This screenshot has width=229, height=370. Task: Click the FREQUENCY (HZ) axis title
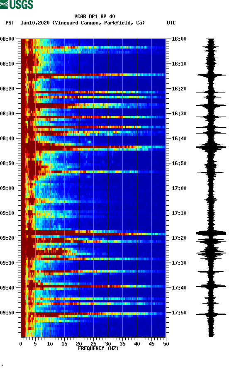pyautogui.click(x=98, y=348)
